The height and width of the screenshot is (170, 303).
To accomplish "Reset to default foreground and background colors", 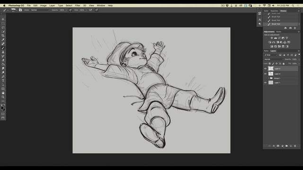I will tap(1, 105).
